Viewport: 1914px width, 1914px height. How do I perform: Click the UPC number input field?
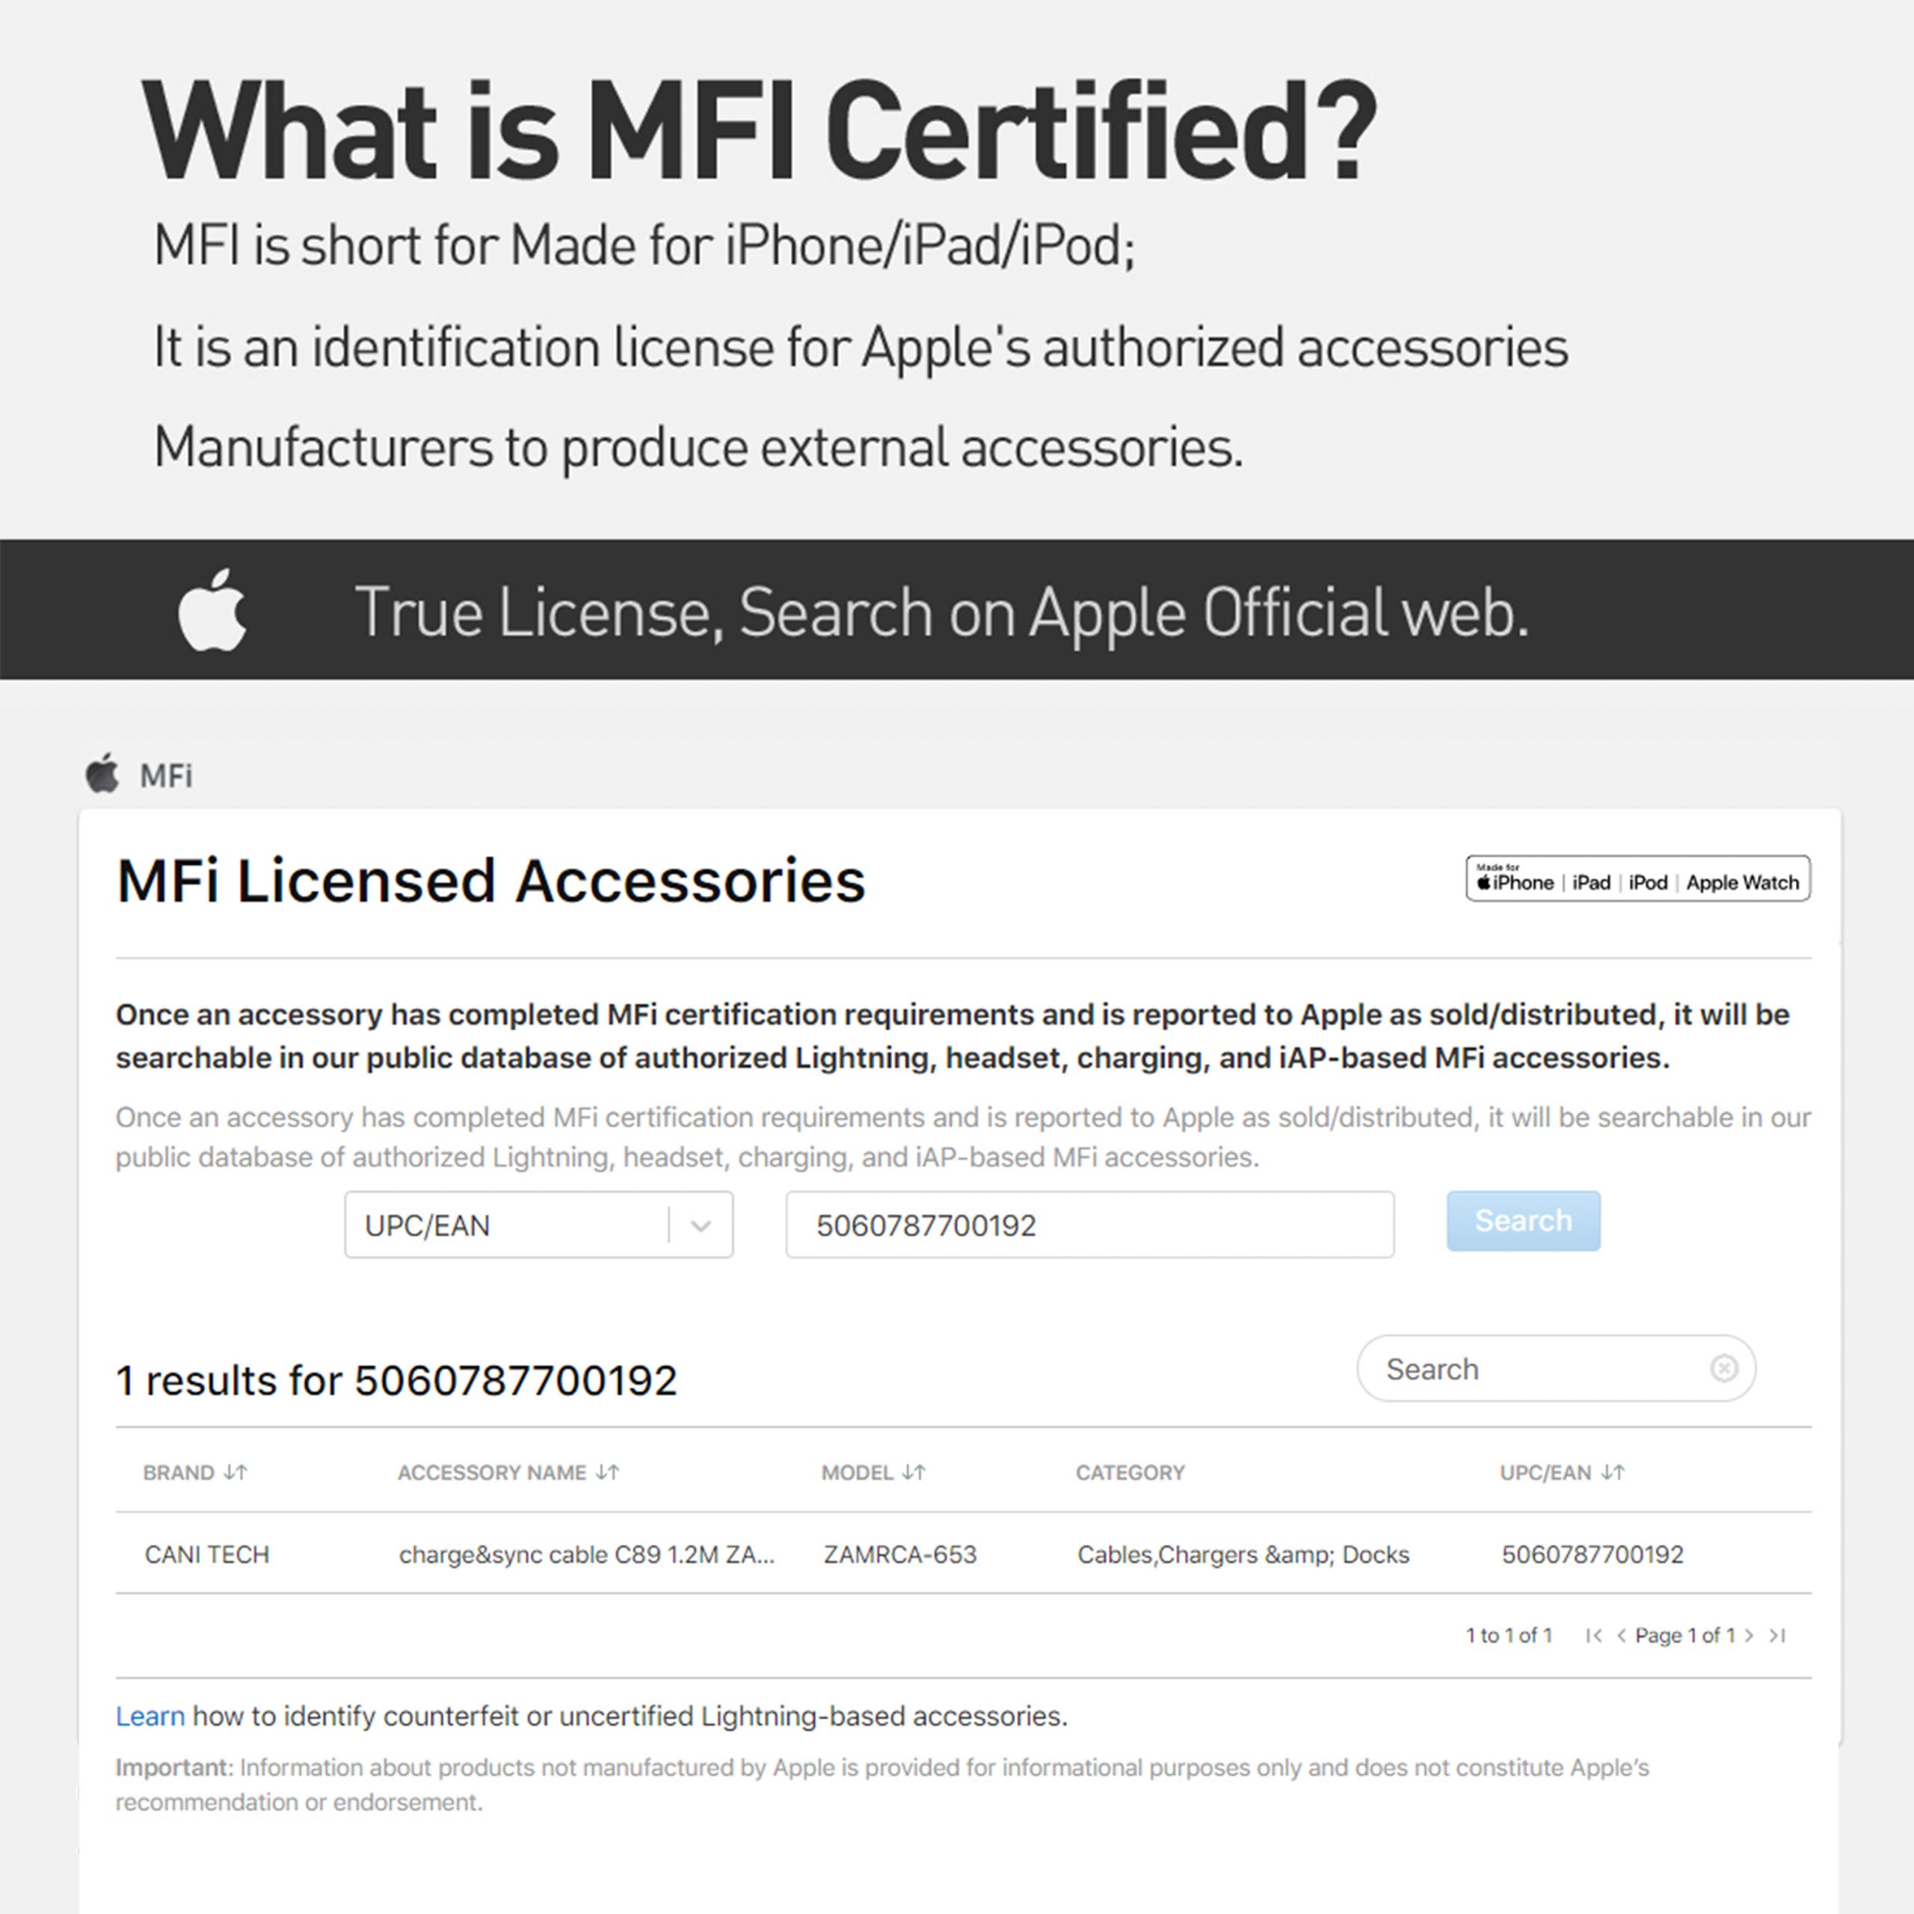1090,1225
